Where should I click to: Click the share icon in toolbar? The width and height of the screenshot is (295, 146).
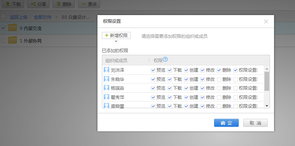pyautogui.click(x=33, y=4)
